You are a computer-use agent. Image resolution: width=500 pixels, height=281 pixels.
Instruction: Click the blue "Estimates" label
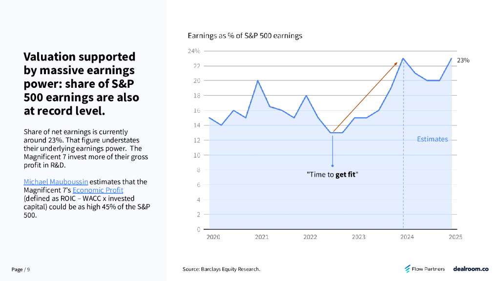coord(432,139)
